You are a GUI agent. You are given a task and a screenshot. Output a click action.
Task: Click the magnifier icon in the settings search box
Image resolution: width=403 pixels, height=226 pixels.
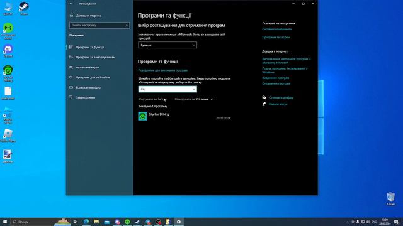click(127, 25)
